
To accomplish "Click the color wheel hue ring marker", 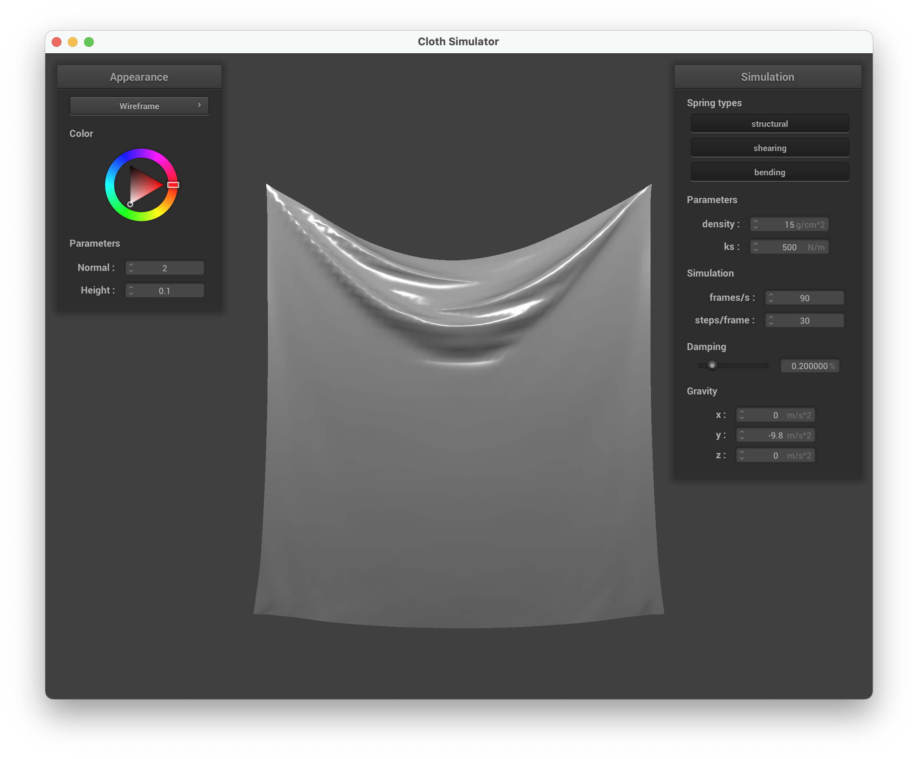I will 173,185.
